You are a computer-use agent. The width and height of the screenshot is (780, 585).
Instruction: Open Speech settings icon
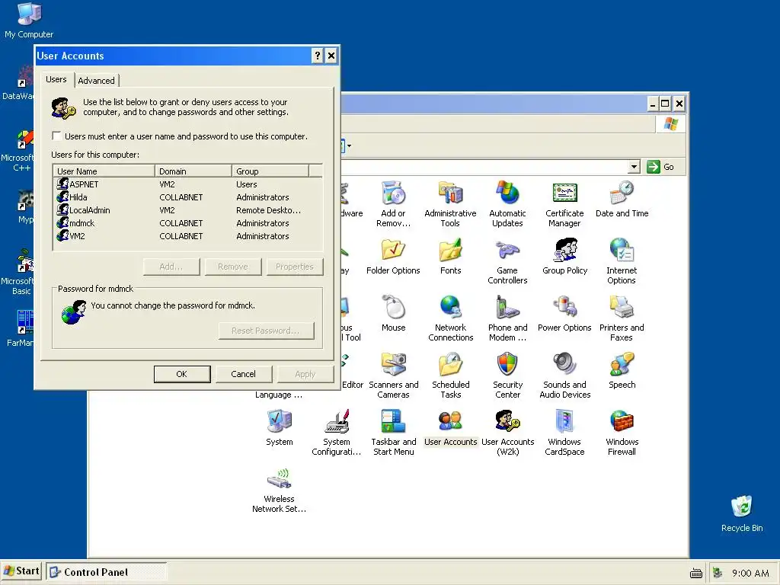click(x=622, y=365)
